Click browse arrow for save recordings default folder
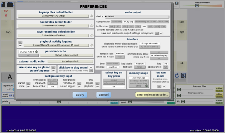 tap(92, 35)
